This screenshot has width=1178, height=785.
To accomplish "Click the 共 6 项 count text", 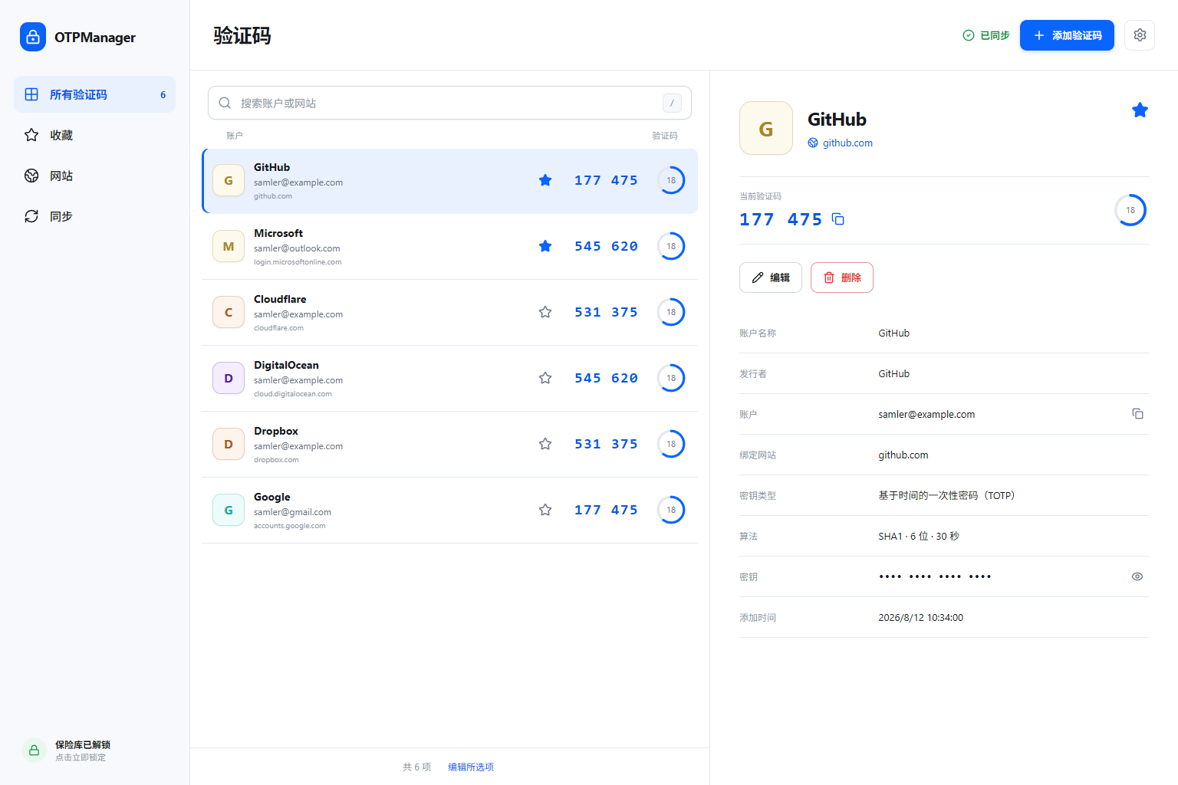I will [x=416, y=767].
